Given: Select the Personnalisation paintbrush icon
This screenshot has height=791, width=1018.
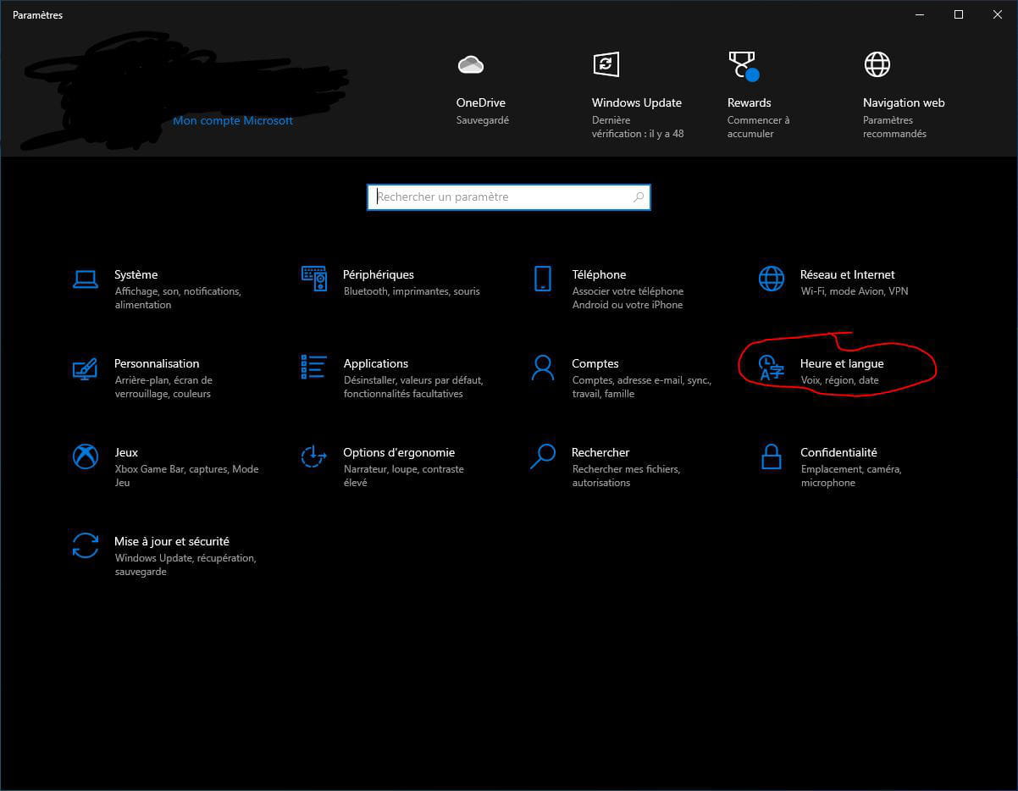Looking at the screenshot, I should [86, 368].
